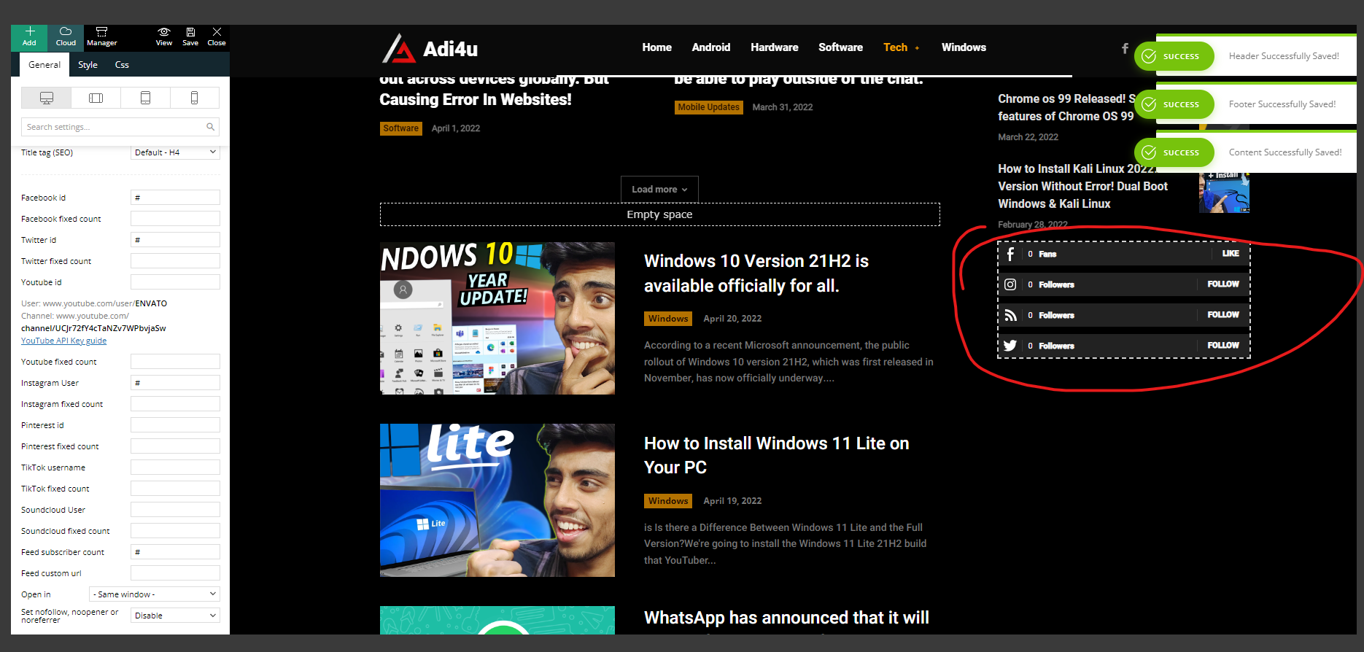Open the Android menu item
Image resolution: width=1364 pixels, height=652 pixels.
[711, 47]
